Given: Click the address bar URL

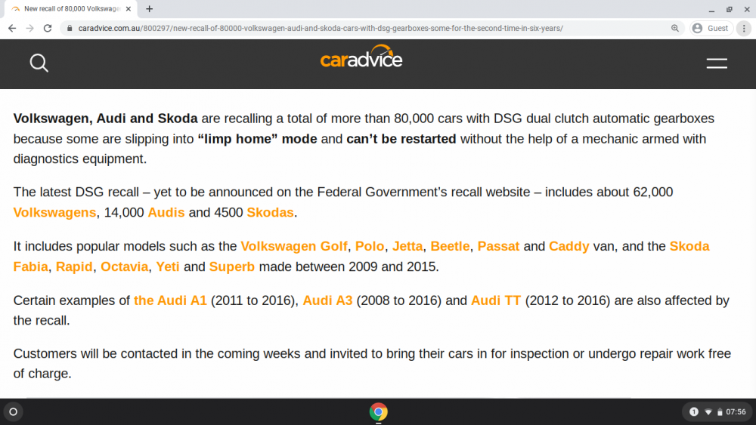Looking at the screenshot, I should coord(321,29).
